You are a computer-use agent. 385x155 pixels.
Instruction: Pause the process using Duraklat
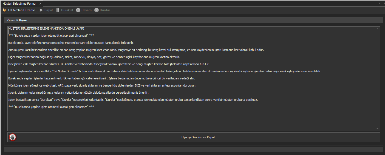[x=65, y=10]
